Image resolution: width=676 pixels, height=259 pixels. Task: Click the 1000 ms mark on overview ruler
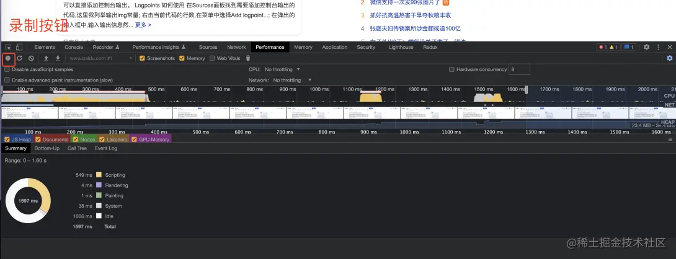(x=319, y=89)
